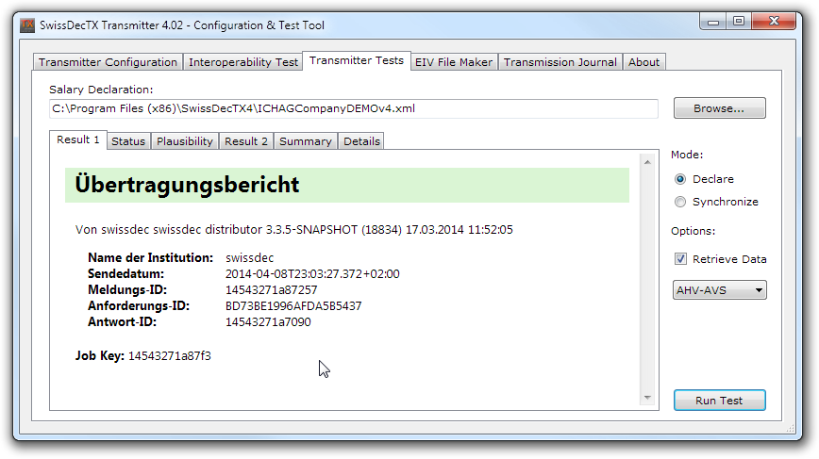819x459 pixels.
Task: Toggle the Retrieve Data checkbox
Action: [x=680, y=259]
